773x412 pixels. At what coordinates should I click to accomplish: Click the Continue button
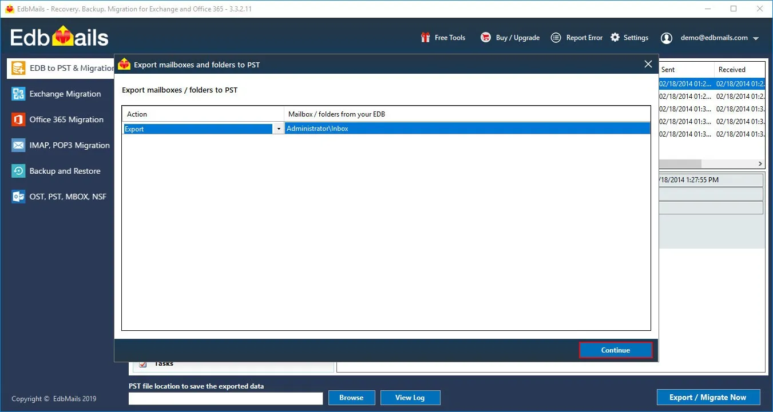(x=616, y=350)
